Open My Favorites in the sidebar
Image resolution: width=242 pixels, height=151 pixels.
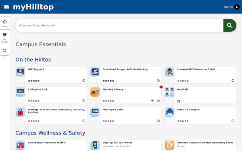(4, 38)
